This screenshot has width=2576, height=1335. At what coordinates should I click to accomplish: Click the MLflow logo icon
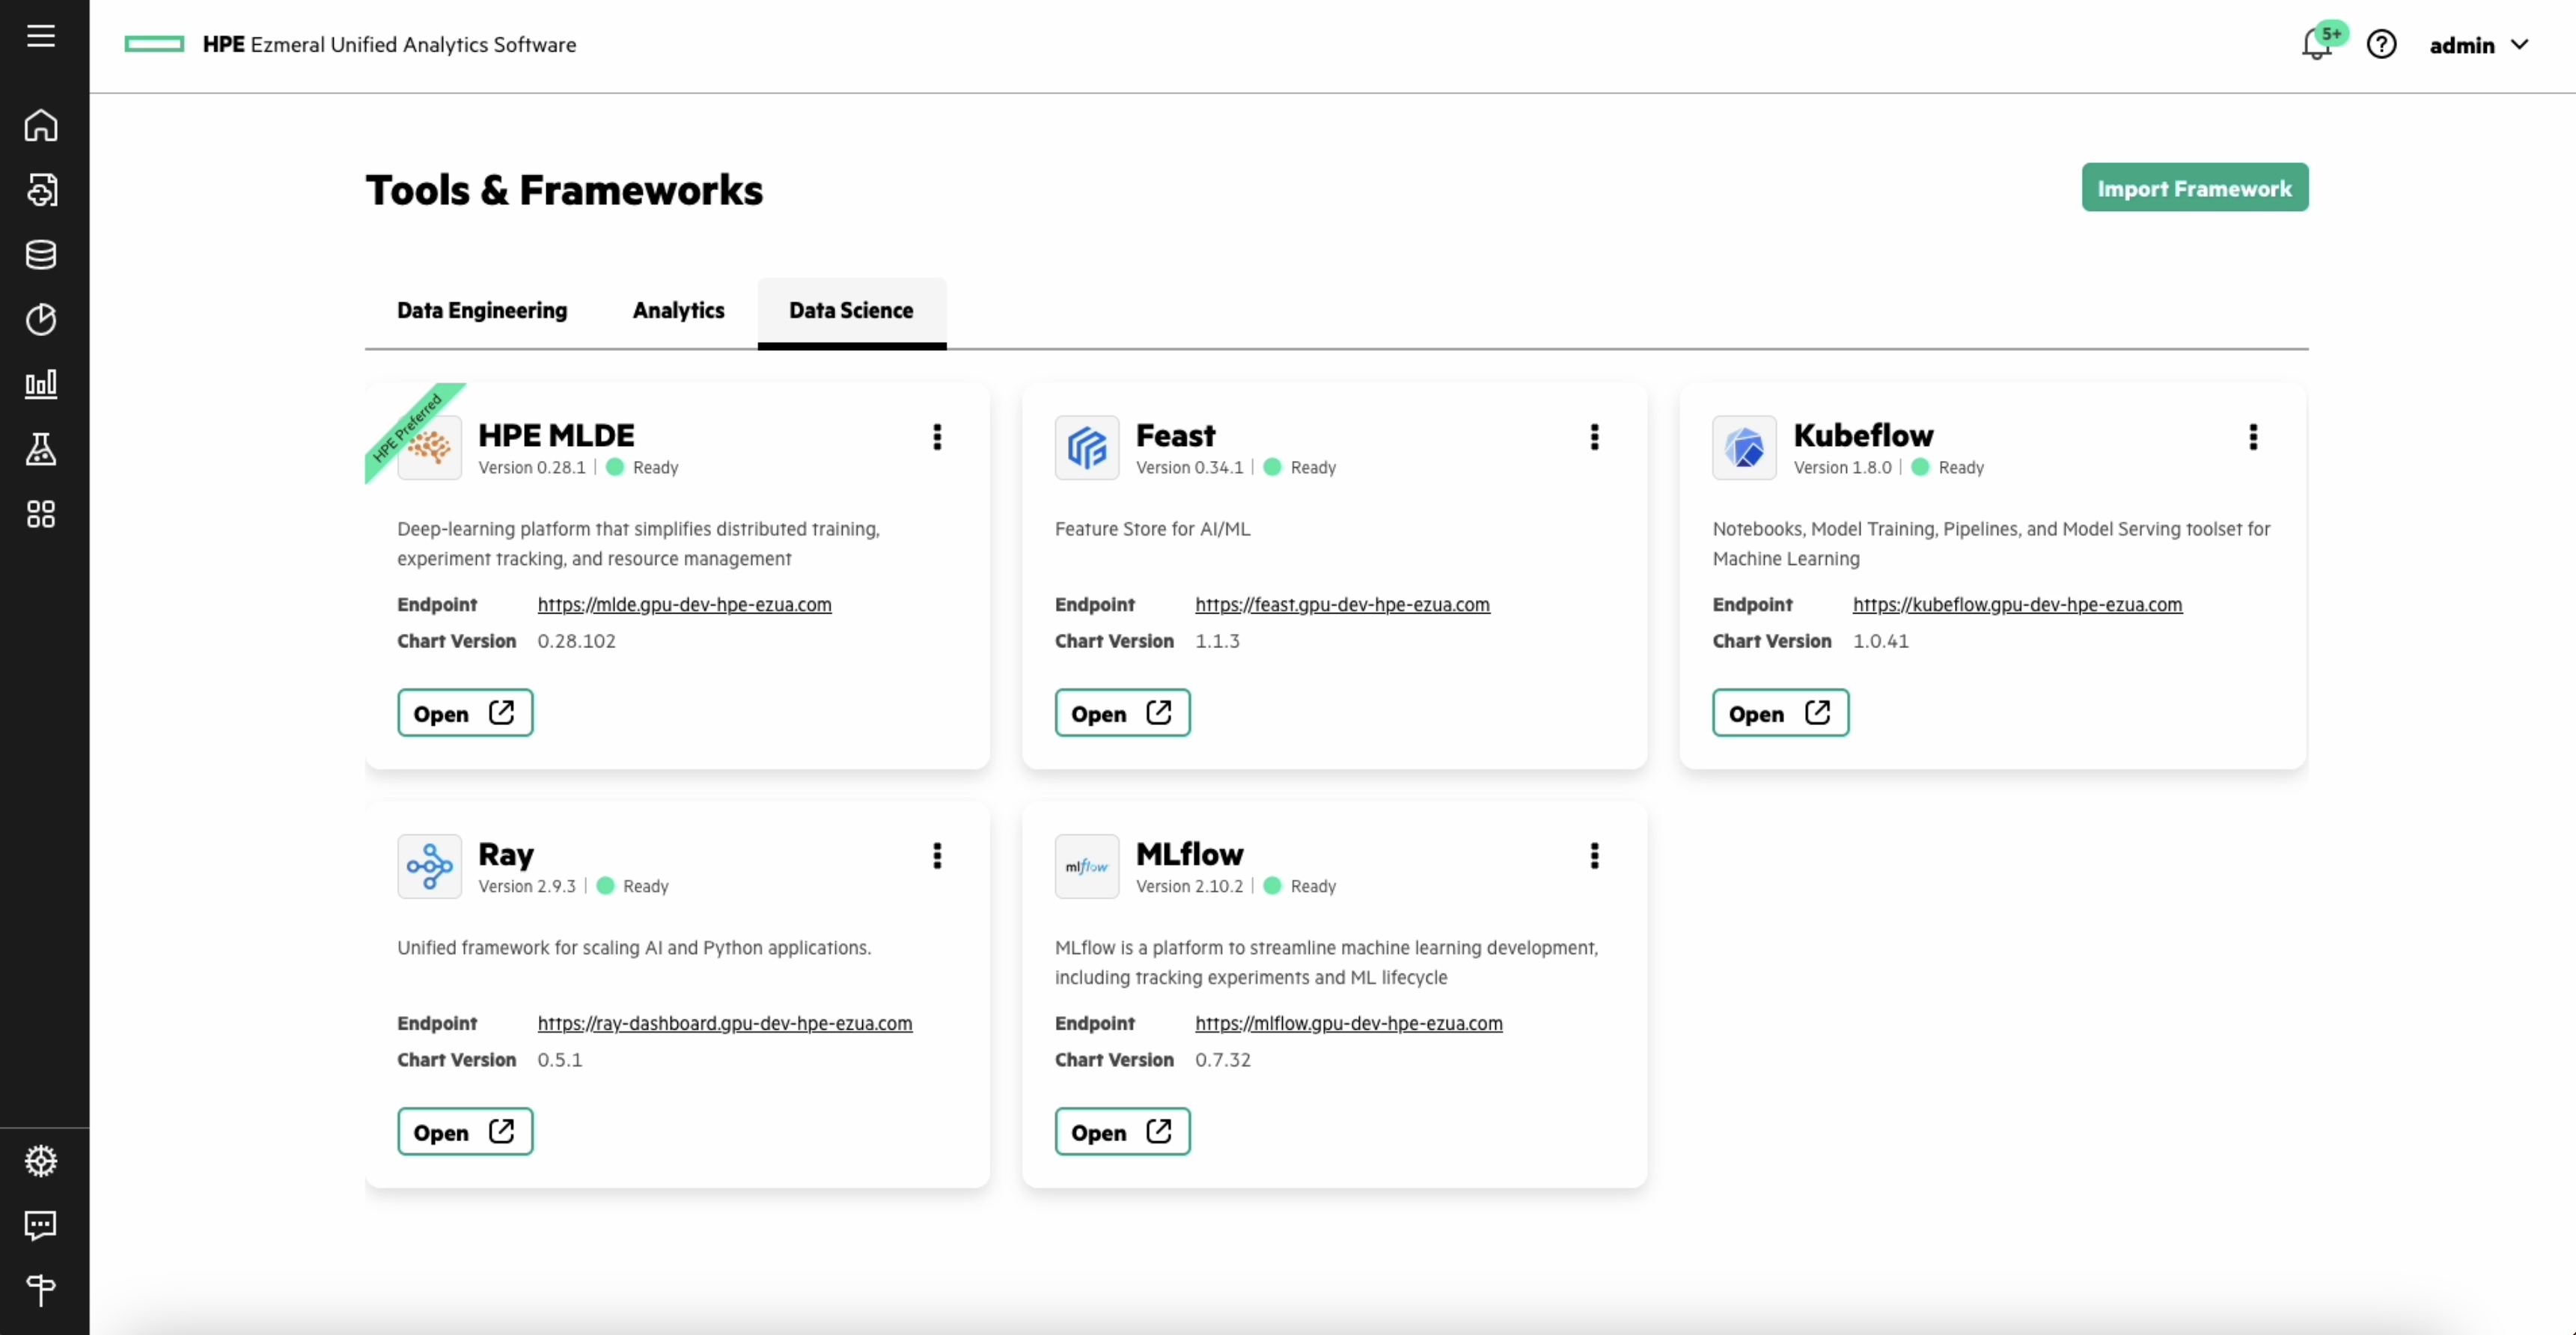pos(1087,867)
